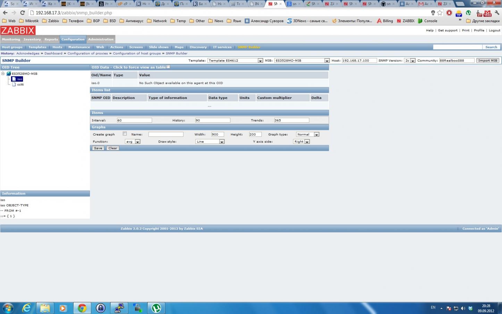
Task: Open the Другие закладки bookmarks folder
Action: click(x=483, y=21)
